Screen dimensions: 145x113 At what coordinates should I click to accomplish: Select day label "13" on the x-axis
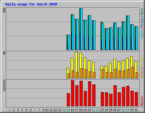tap(59, 110)
